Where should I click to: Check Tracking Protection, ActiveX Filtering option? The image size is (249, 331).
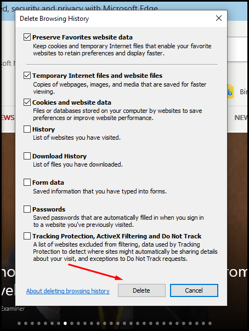[27, 236]
